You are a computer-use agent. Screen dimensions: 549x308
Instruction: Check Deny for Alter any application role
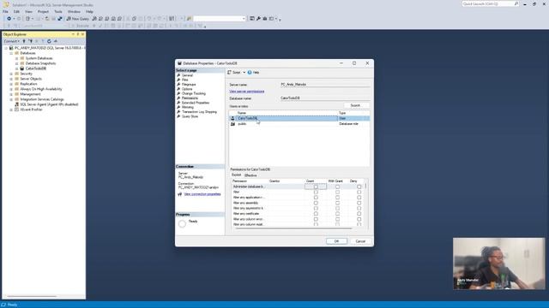pos(359,198)
